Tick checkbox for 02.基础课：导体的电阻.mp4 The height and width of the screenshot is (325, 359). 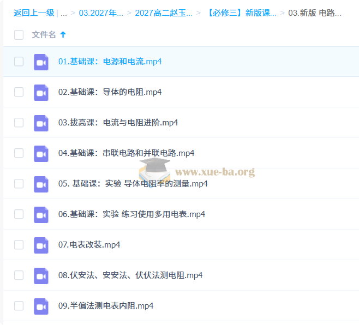[19, 92]
